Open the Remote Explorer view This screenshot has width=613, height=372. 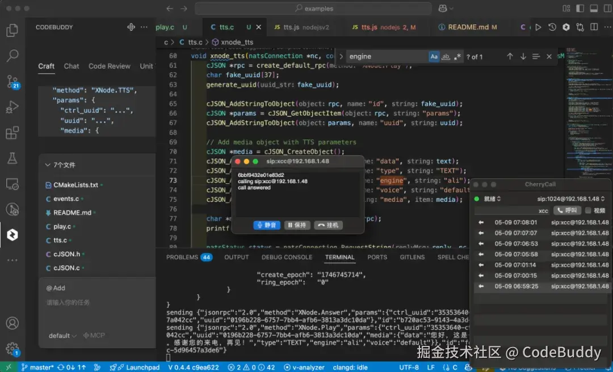point(12,184)
